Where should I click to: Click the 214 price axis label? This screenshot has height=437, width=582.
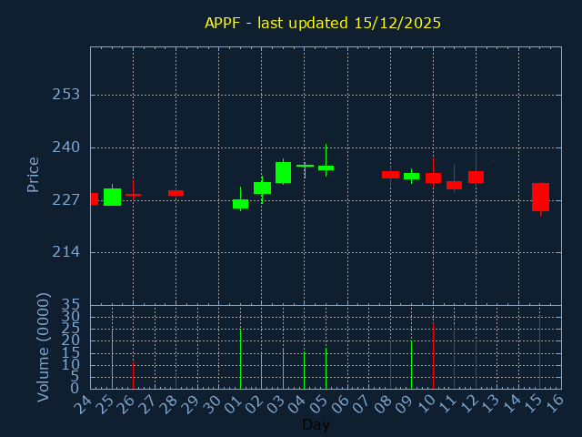65,252
